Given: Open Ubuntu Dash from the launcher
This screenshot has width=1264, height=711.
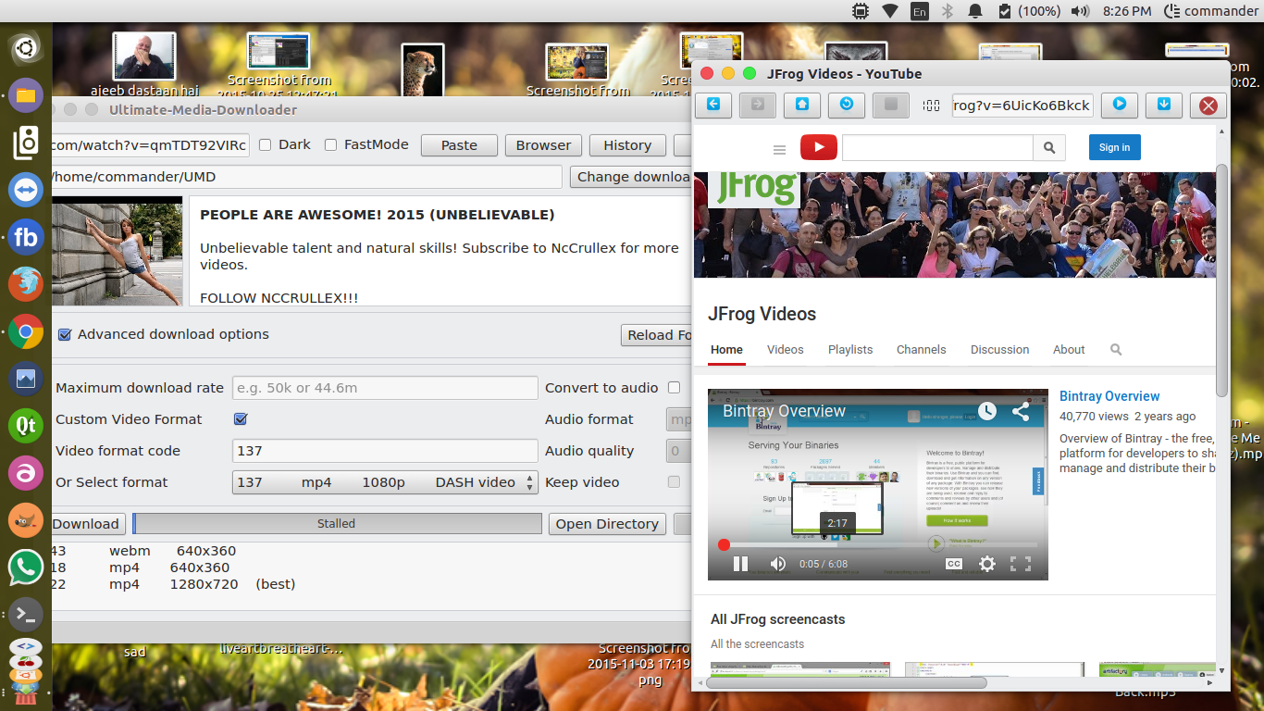Looking at the screenshot, I should tap(26, 47).
